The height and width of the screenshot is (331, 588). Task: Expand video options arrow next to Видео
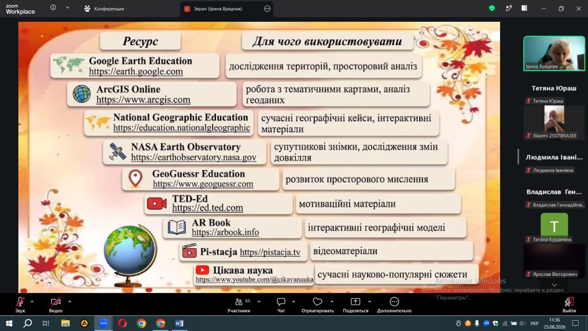[x=69, y=302]
